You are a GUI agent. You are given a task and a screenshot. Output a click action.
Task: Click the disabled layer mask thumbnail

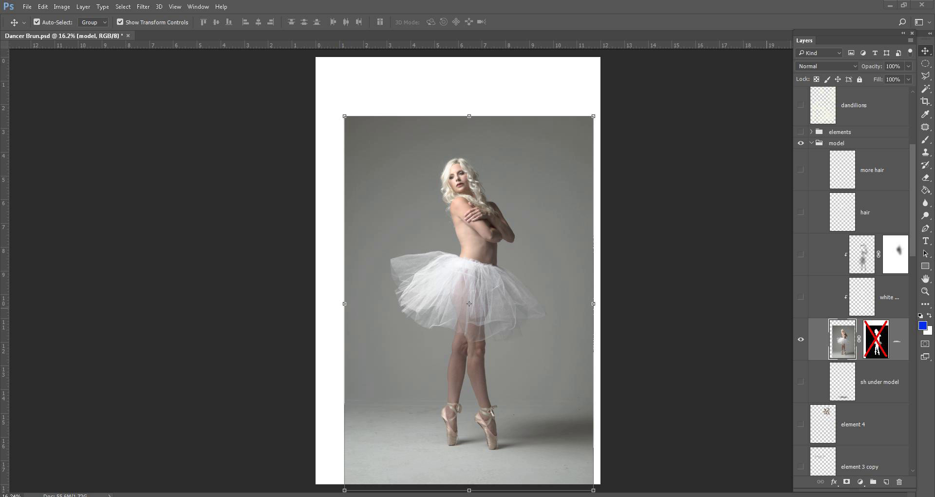[x=876, y=339]
